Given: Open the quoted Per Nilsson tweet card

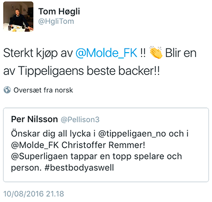Looking at the screenshot, I should [106, 145].
